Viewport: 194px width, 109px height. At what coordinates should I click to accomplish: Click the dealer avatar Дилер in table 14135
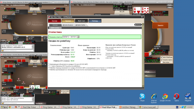click(35, 13)
